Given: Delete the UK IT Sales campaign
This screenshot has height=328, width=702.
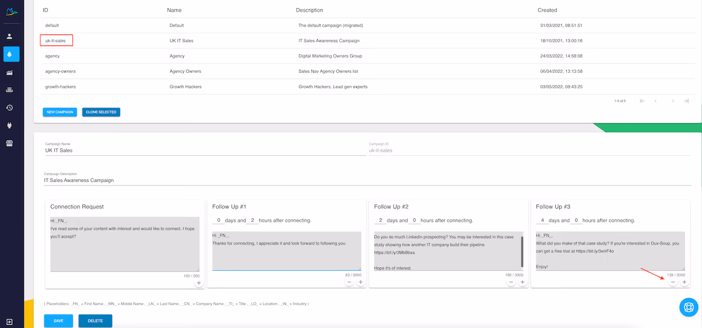Looking at the screenshot, I should pyautogui.click(x=95, y=321).
